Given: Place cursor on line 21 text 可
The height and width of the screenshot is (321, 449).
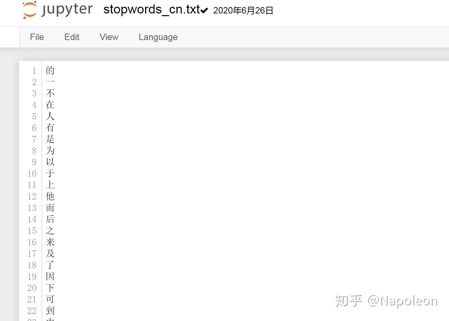Looking at the screenshot, I should [x=50, y=299].
